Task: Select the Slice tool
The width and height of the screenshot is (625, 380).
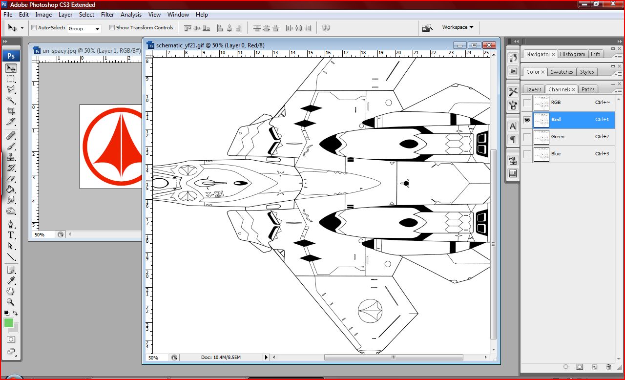Action: pyautogui.click(x=11, y=122)
